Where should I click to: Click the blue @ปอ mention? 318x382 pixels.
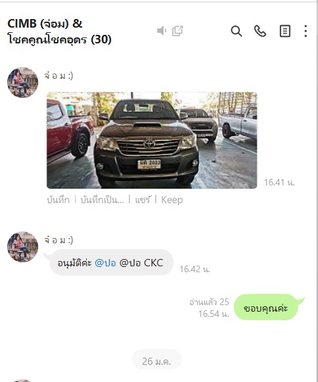tap(105, 263)
